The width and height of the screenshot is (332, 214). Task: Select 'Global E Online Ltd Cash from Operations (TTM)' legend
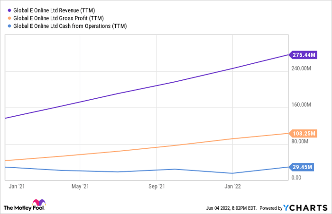click(x=70, y=26)
